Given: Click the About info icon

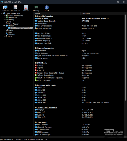Looking at the screenshot, I should pyautogui.click(x=47, y=7).
